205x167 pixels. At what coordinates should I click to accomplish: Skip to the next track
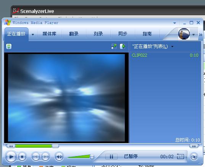45,156
